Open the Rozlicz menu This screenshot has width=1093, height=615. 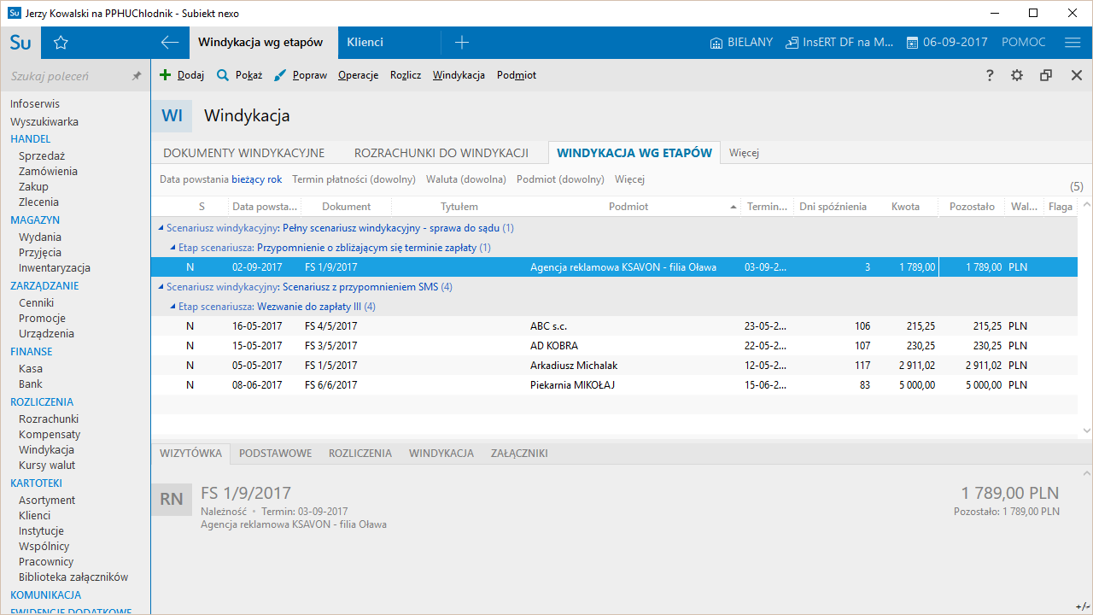[x=406, y=75]
